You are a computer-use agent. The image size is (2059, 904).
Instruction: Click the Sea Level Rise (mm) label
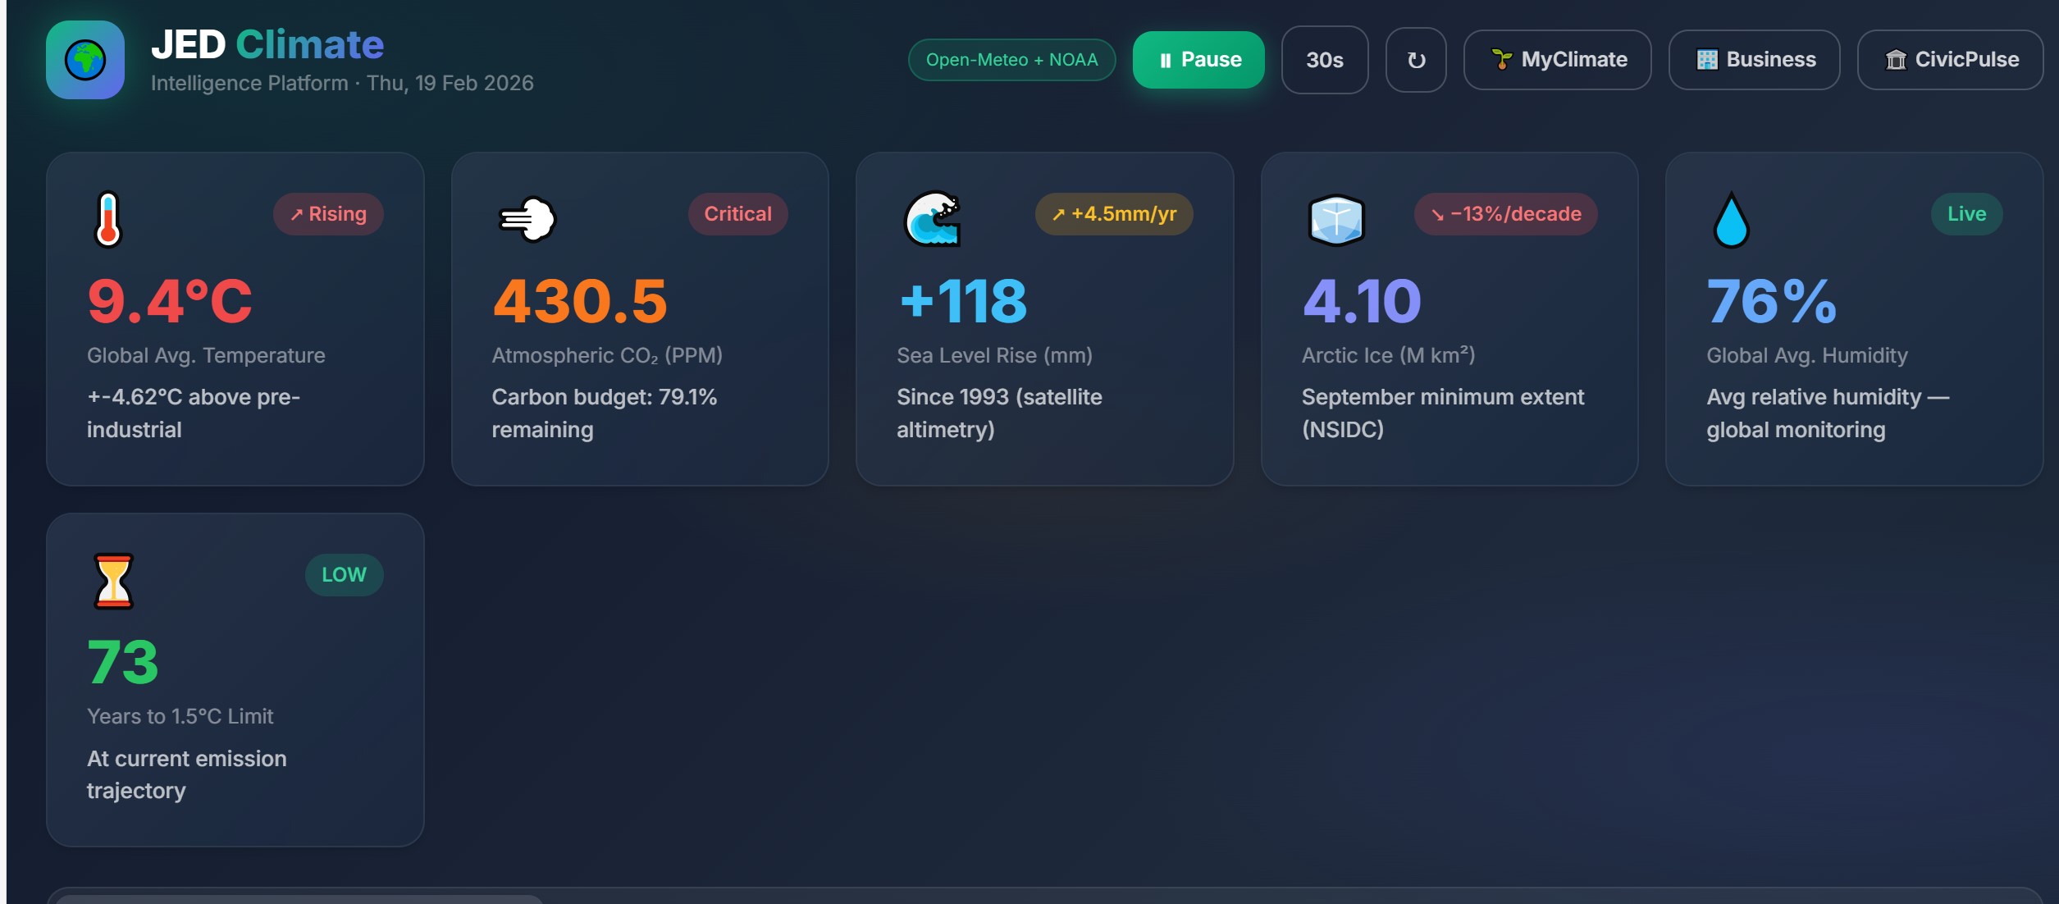(x=994, y=355)
